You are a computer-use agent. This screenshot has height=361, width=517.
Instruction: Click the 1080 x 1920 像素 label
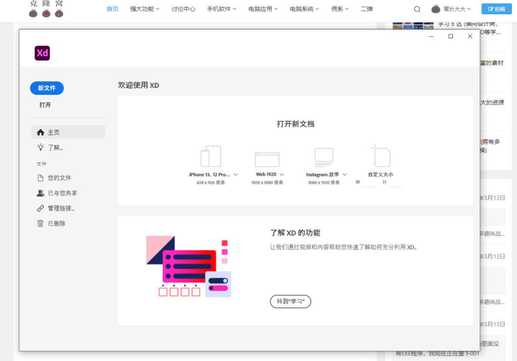(324, 183)
